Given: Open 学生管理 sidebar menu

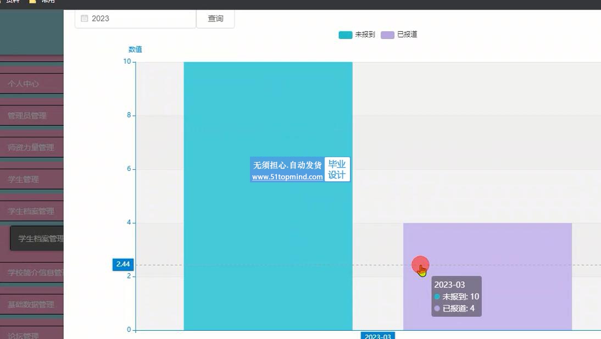Looking at the screenshot, I should point(31,179).
